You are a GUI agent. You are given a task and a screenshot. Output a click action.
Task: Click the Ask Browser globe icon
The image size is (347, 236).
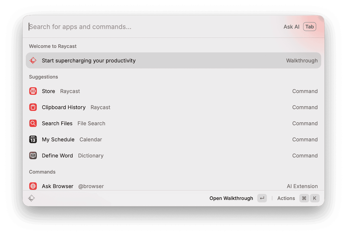33,186
